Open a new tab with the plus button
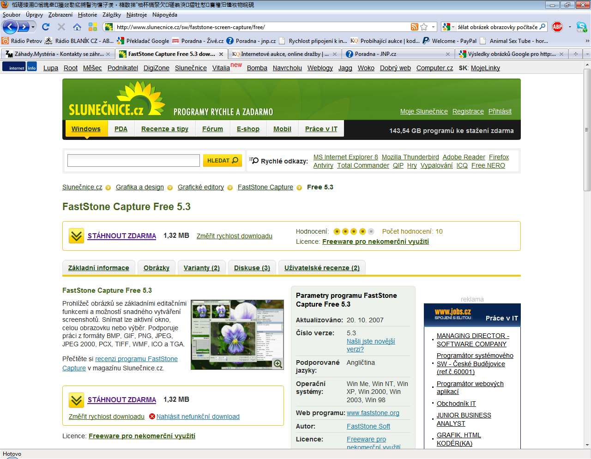Screen dimensions: 591x459 (x=576, y=54)
